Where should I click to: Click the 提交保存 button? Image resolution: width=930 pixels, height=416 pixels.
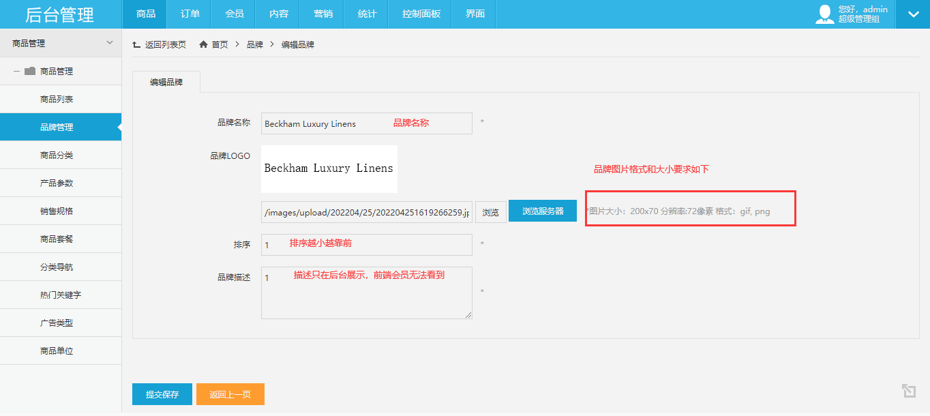coord(162,394)
